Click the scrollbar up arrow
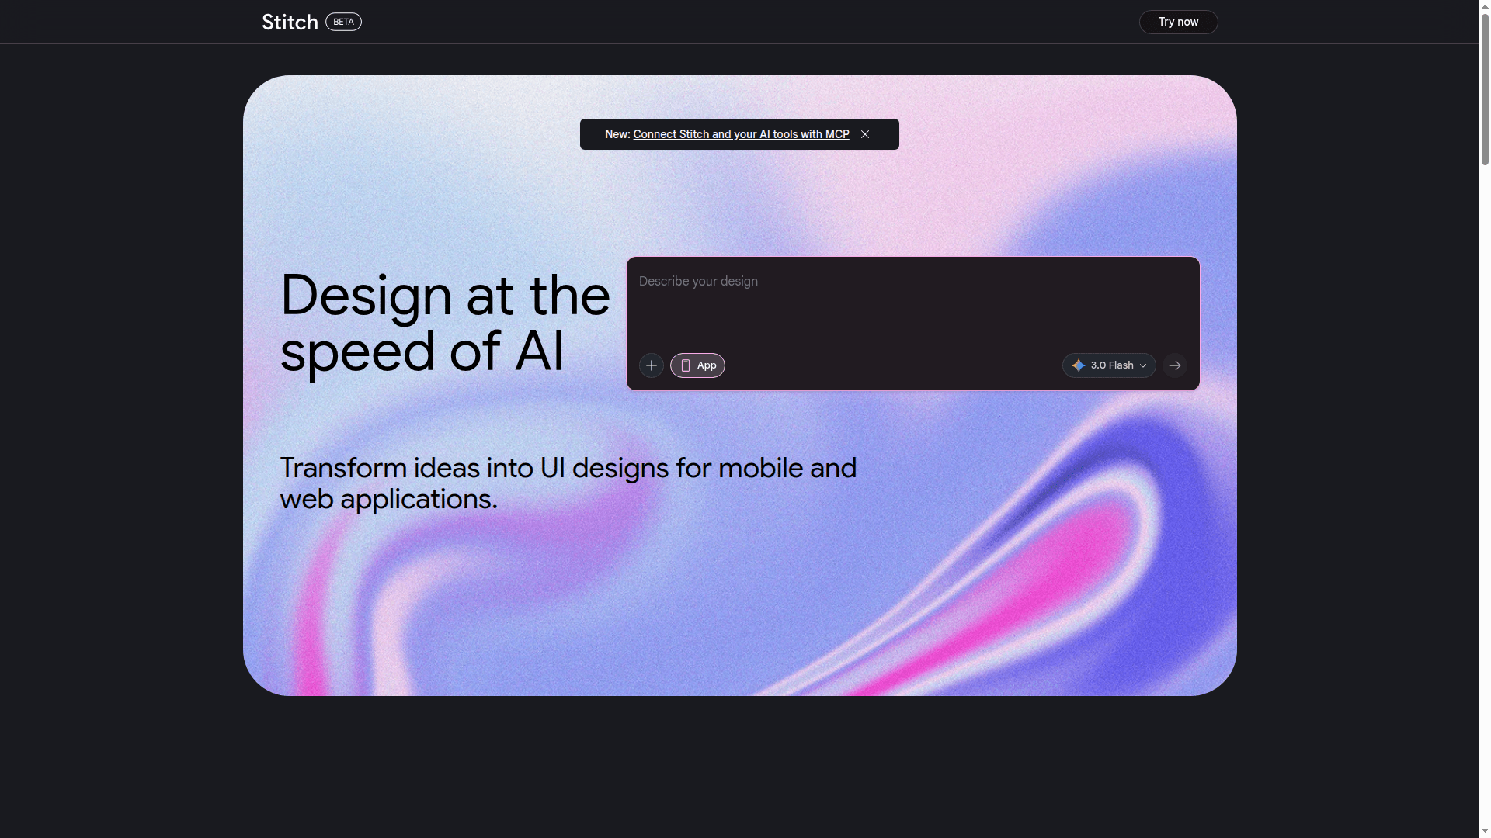This screenshot has height=838, width=1491. click(x=1485, y=5)
